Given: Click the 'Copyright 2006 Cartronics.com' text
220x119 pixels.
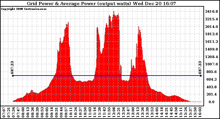Looking at the screenshot, I should point(24,9).
